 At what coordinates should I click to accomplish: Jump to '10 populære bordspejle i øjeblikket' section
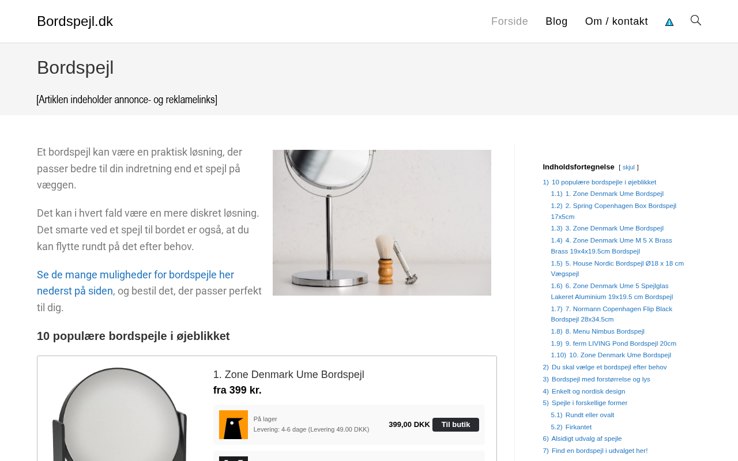coord(603,182)
